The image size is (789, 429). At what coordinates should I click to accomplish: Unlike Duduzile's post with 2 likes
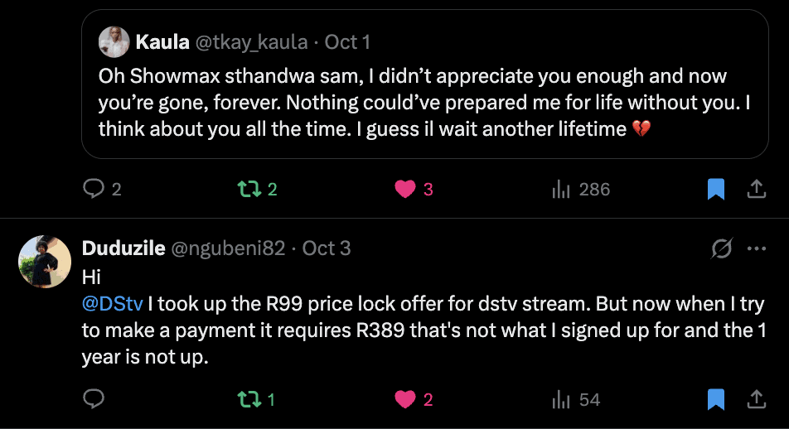click(x=414, y=399)
